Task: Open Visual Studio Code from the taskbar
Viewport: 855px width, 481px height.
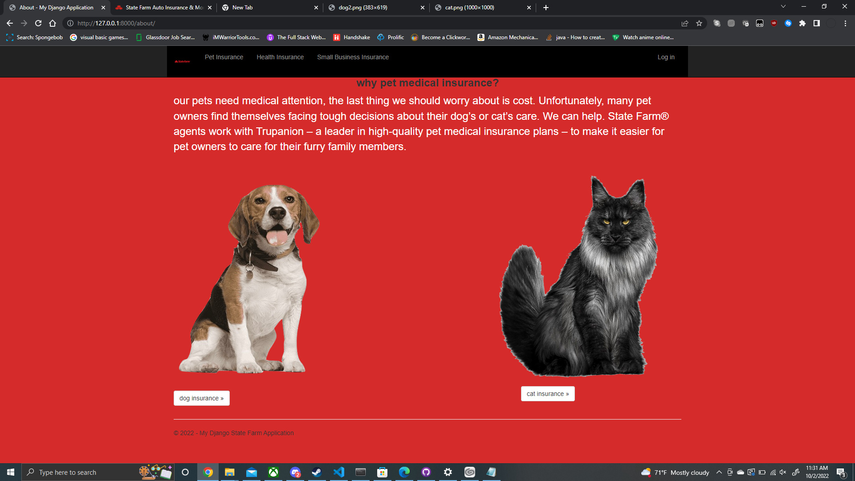Action: tap(339, 472)
